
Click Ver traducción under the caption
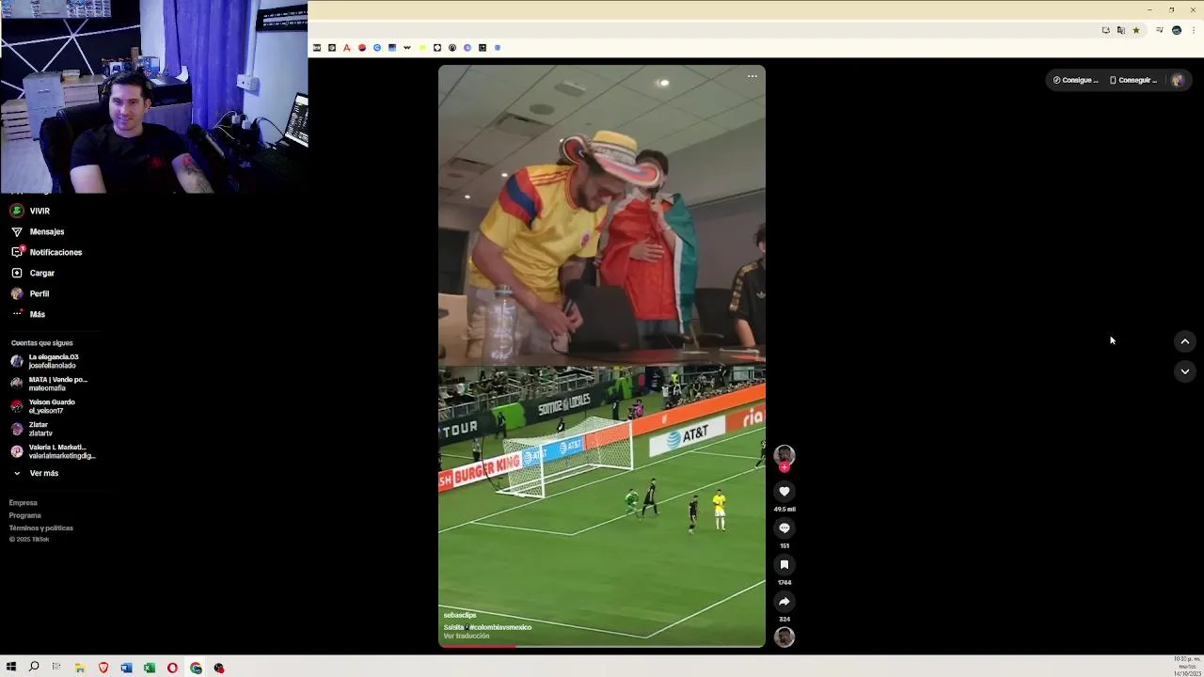467,637
